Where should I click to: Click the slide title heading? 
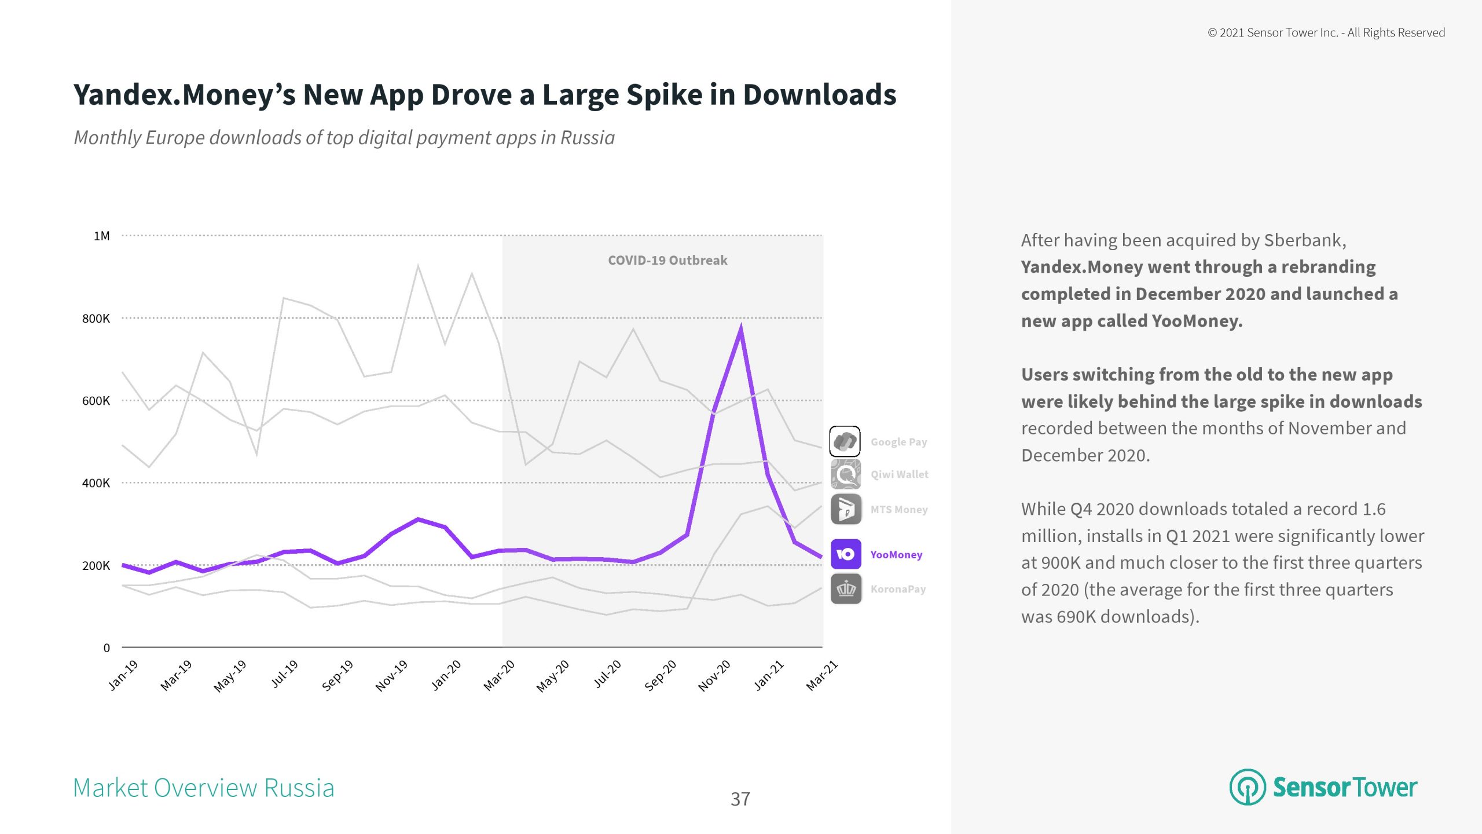click(485, 95)
